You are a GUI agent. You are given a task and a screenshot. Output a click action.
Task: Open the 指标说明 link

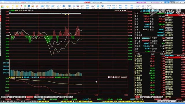[124, 77]
